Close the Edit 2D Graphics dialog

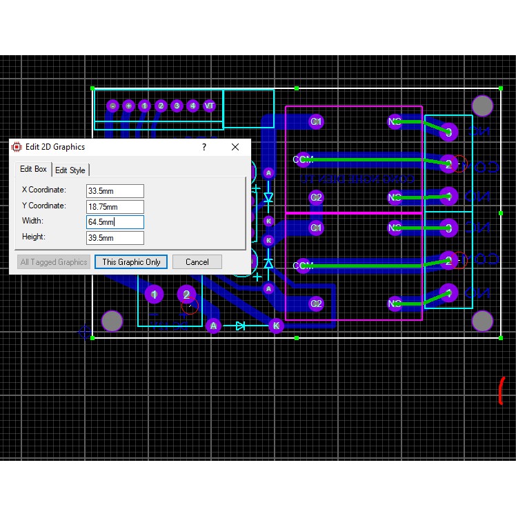point(235,147)
